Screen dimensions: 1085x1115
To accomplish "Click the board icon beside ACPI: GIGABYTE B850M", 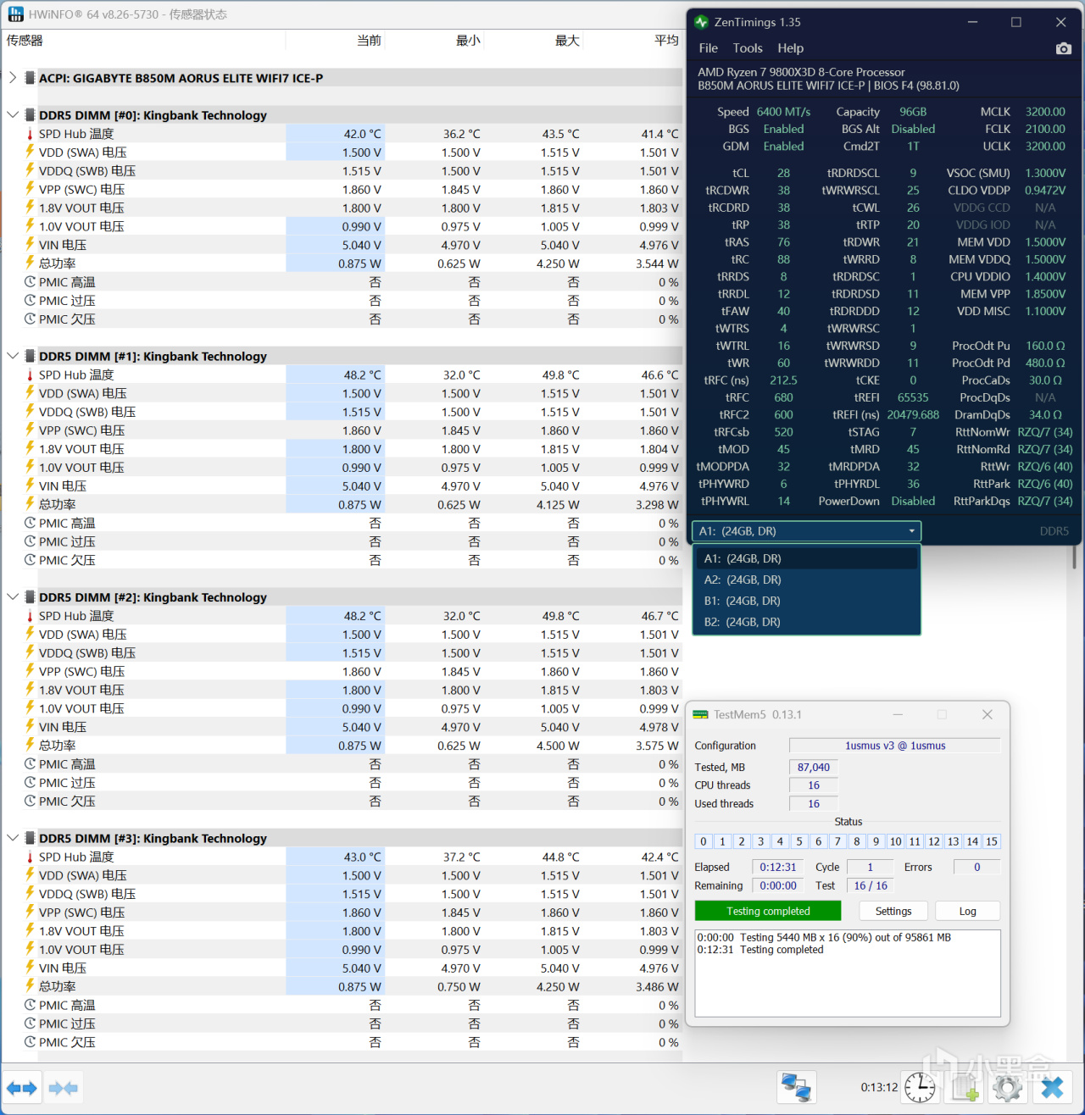I will click(x=30, y=78).
